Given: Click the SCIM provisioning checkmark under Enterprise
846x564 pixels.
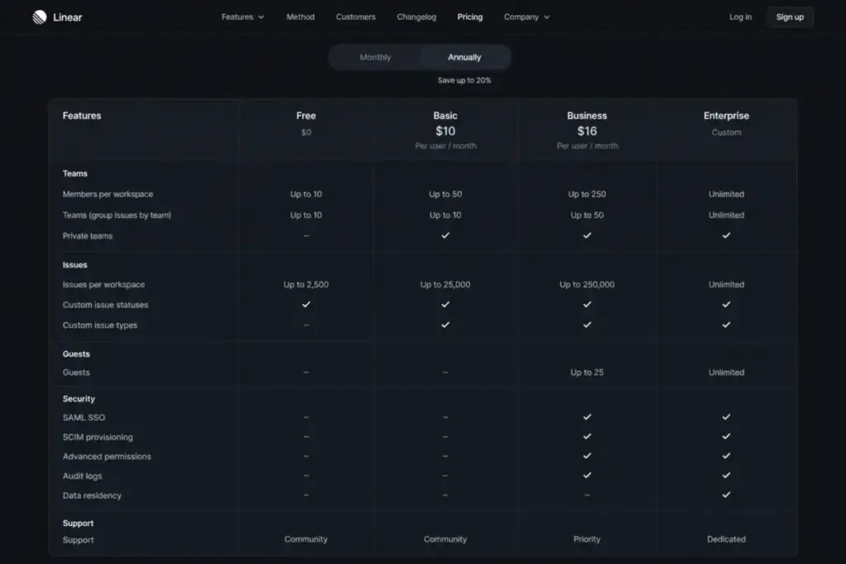Looking at the screenshot, I should [726, 436].
